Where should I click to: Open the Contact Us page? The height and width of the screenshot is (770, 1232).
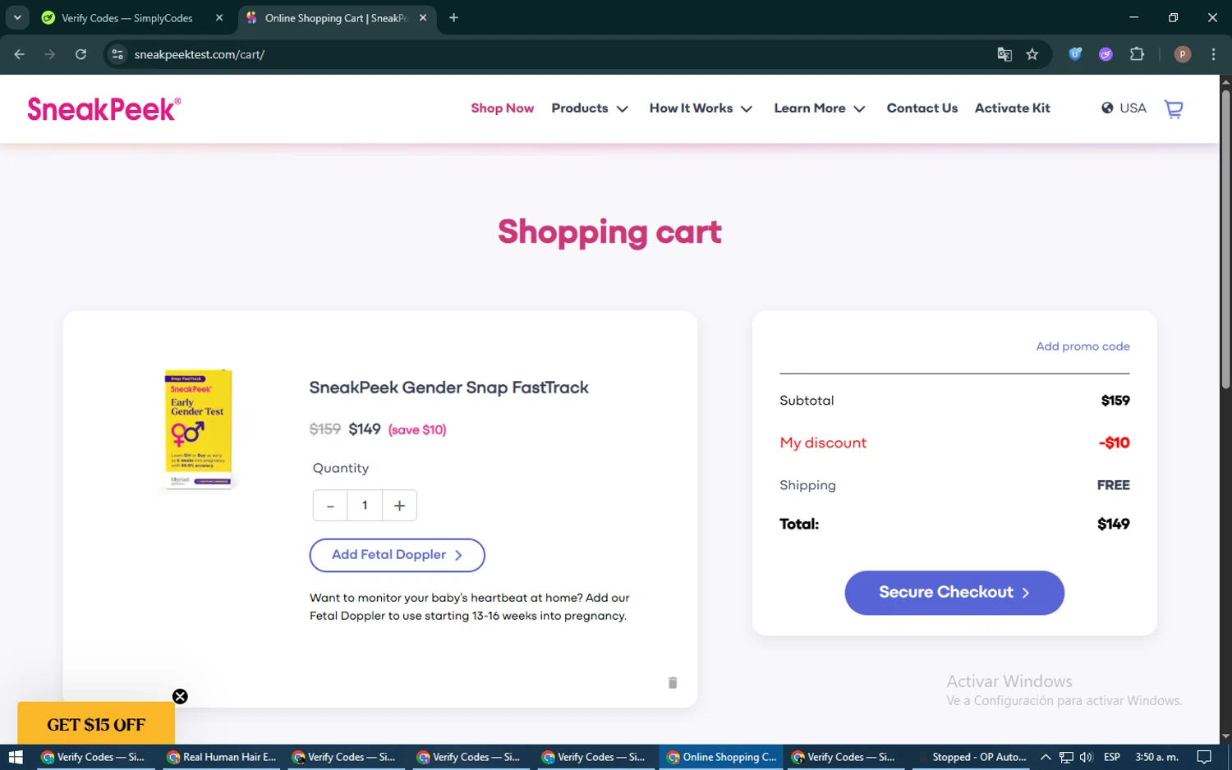tap(922, 108)
